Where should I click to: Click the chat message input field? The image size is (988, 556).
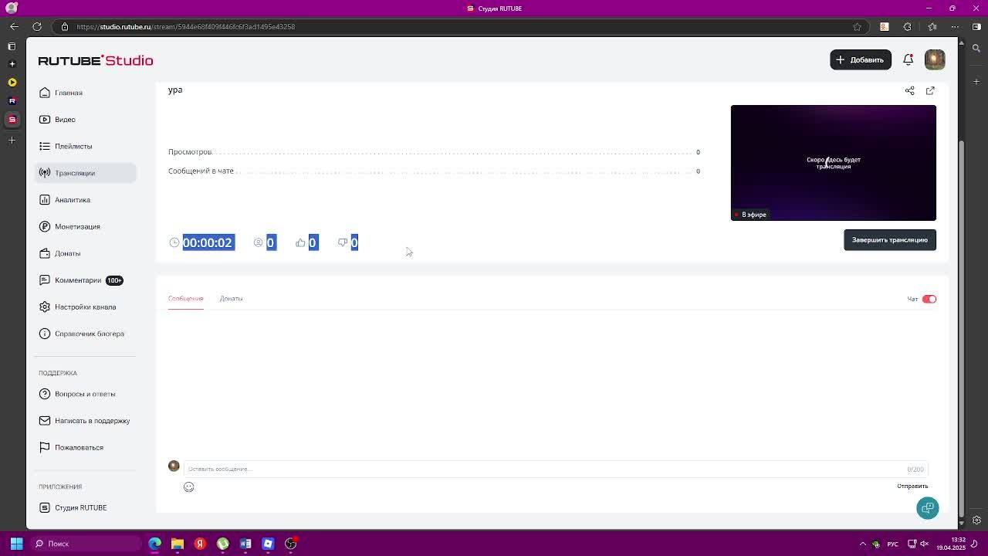555,469
